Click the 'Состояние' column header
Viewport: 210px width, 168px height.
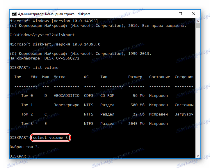point(159,77)
